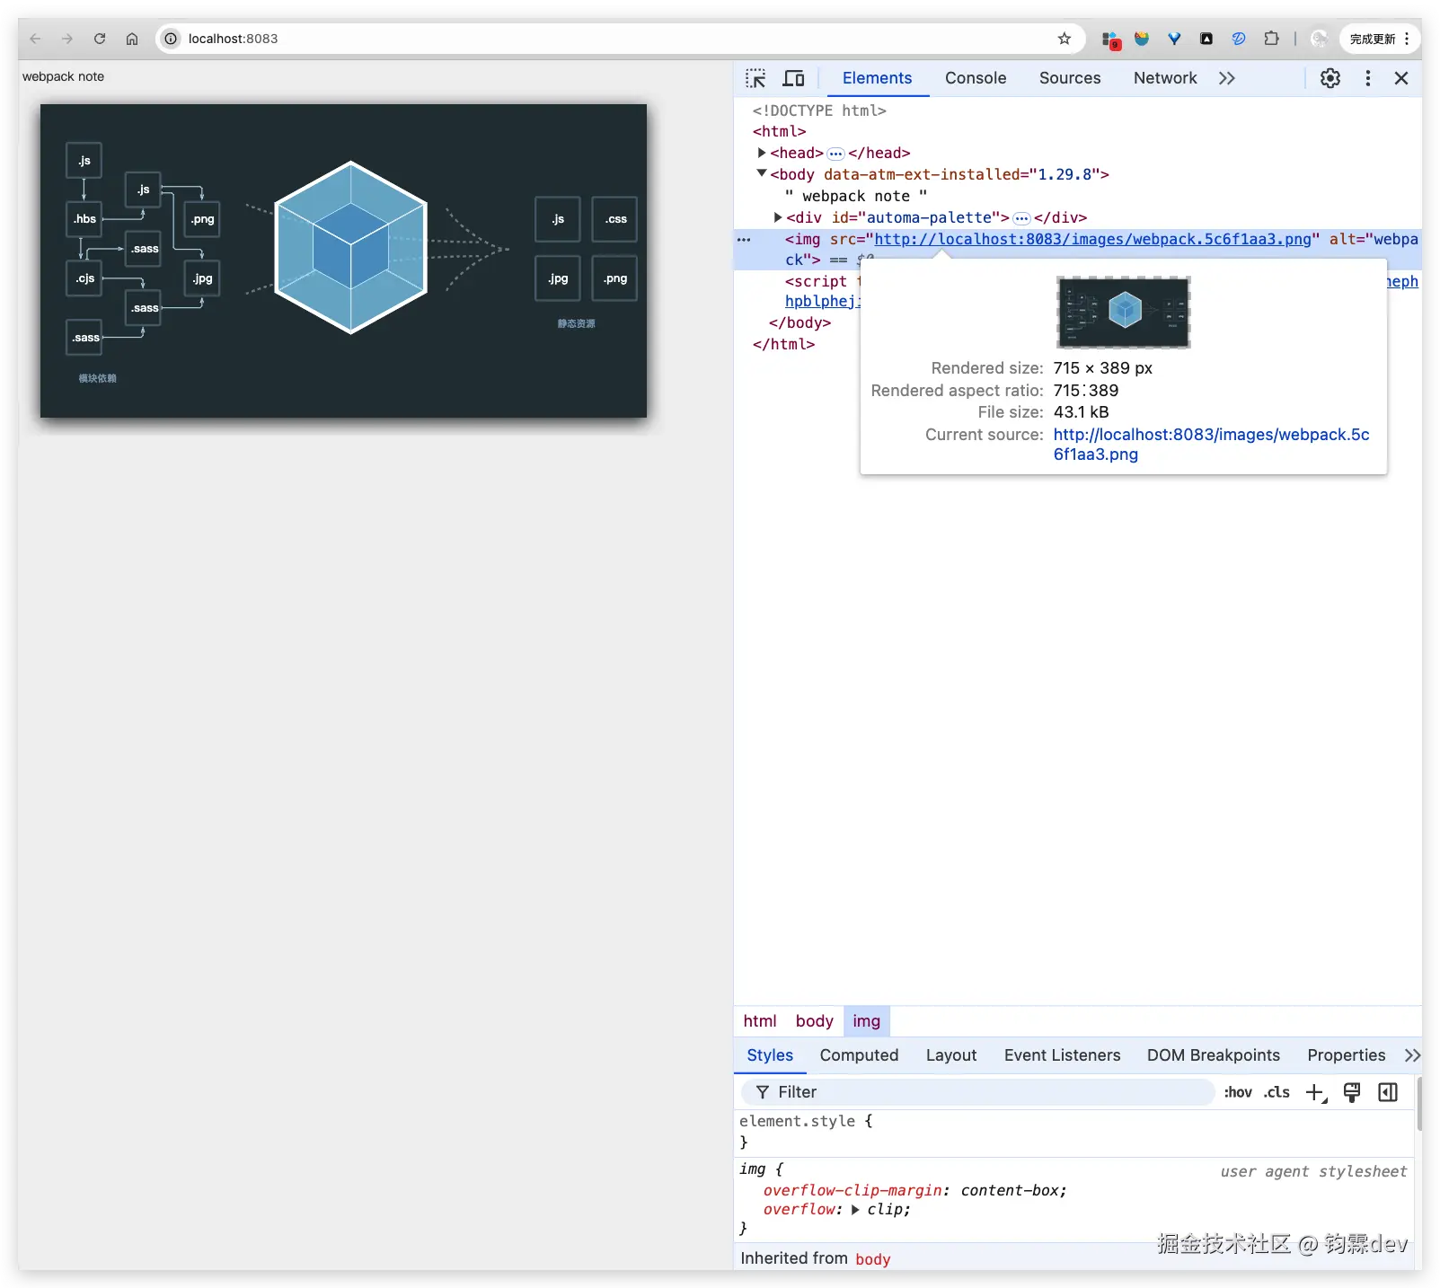Toggle the :hov element state panel
This screenshot has height=1288, width=1440.
click(x=1238, y=1092)
